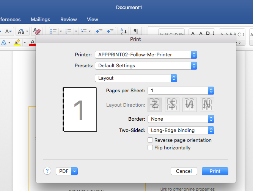Open the text effects dropdown arrow
The height and width of the screenshot is (191, 253).
coord(9,43)
